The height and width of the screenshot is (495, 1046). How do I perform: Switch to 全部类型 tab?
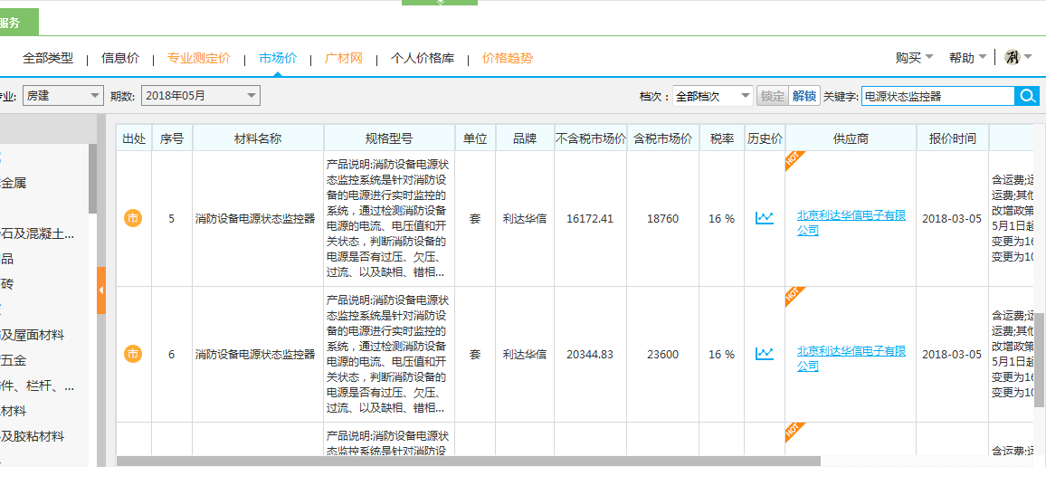point(48,58)
